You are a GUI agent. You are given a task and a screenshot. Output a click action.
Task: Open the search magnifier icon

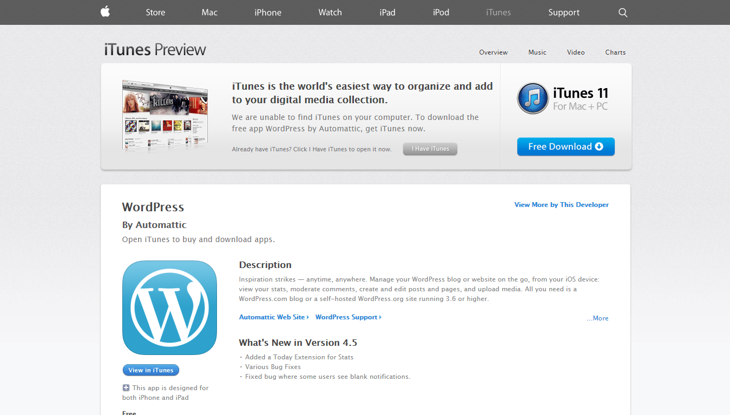pyautogui.click(x=623, y=12)
